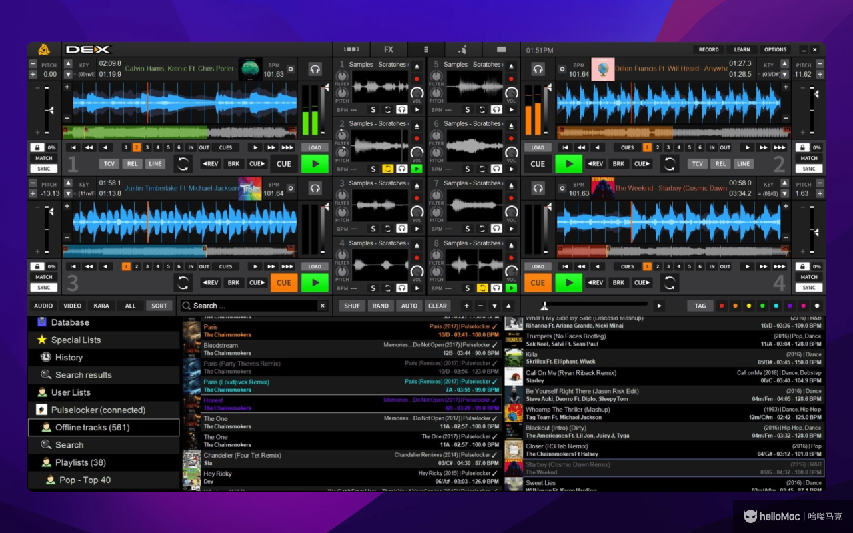Screen dimensions: 853x533
Task: Play deck 1 green play button
Action: (315, 164)
